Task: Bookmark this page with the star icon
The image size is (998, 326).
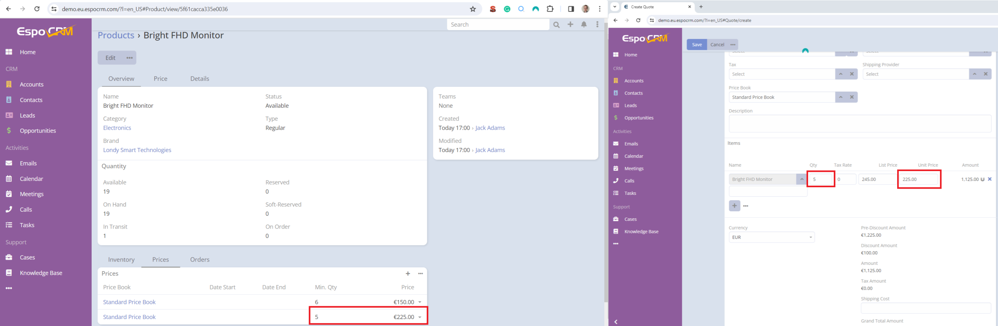Action: (x=473, y=9)
